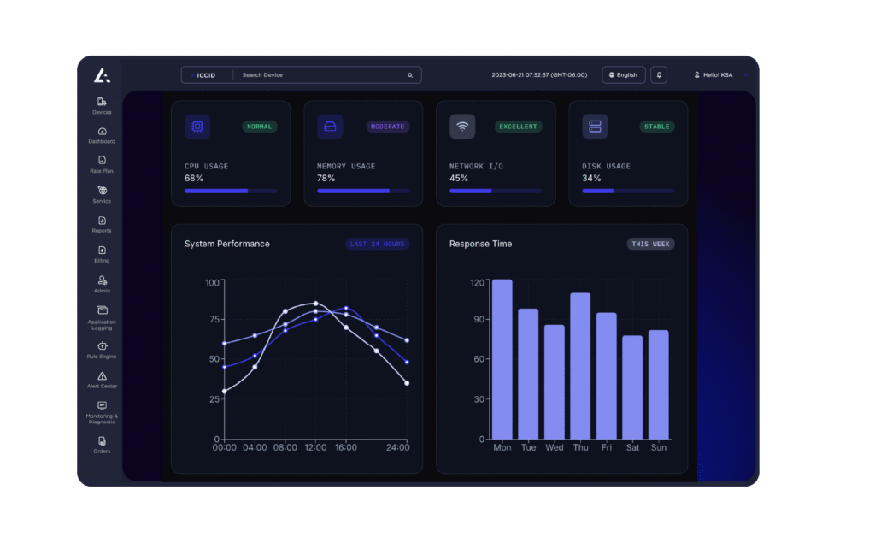Image resolution: width=875 pixels, height=537 pixels.
Task: Click the notification bell icon
Action: point(659,75)
